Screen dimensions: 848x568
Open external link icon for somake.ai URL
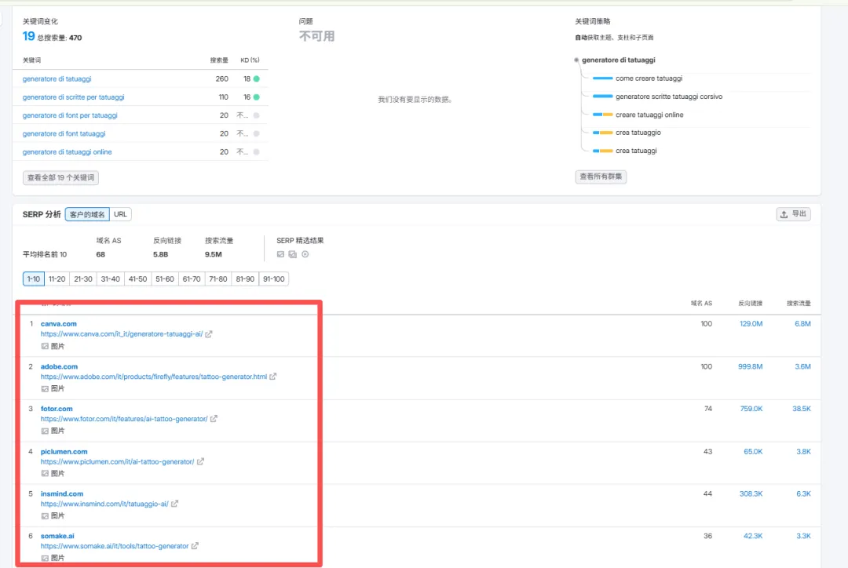[195, 546]
